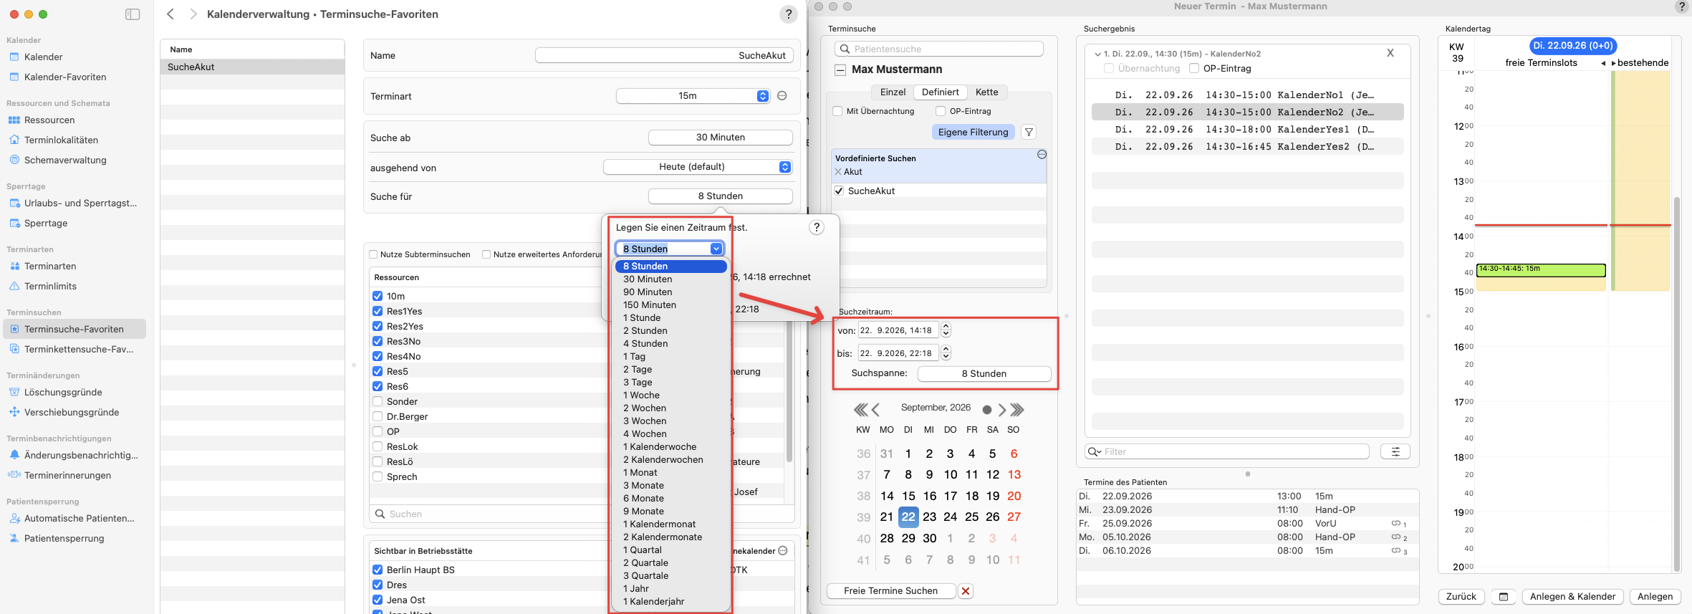
Task: Jump to today using the calendar dot
Action: (x=986, y=410)
